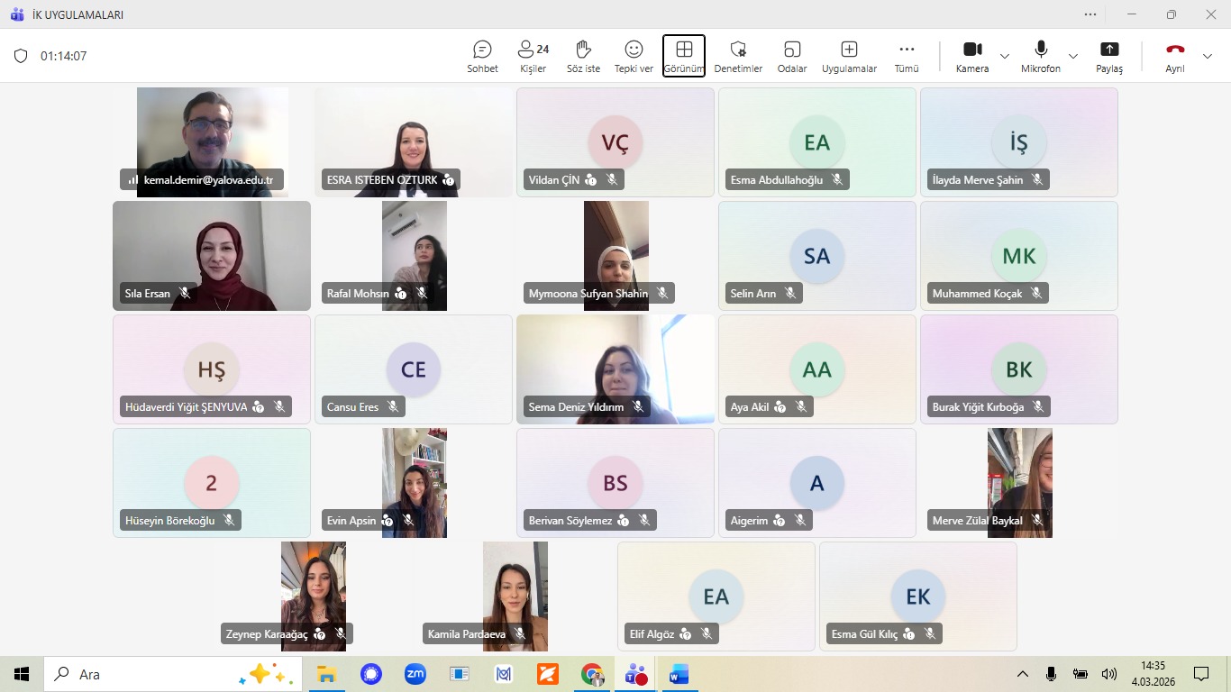1231x692 pixels.
Task: Expand the Mikrofon options arrow
Action: (x=1073, y=56)
